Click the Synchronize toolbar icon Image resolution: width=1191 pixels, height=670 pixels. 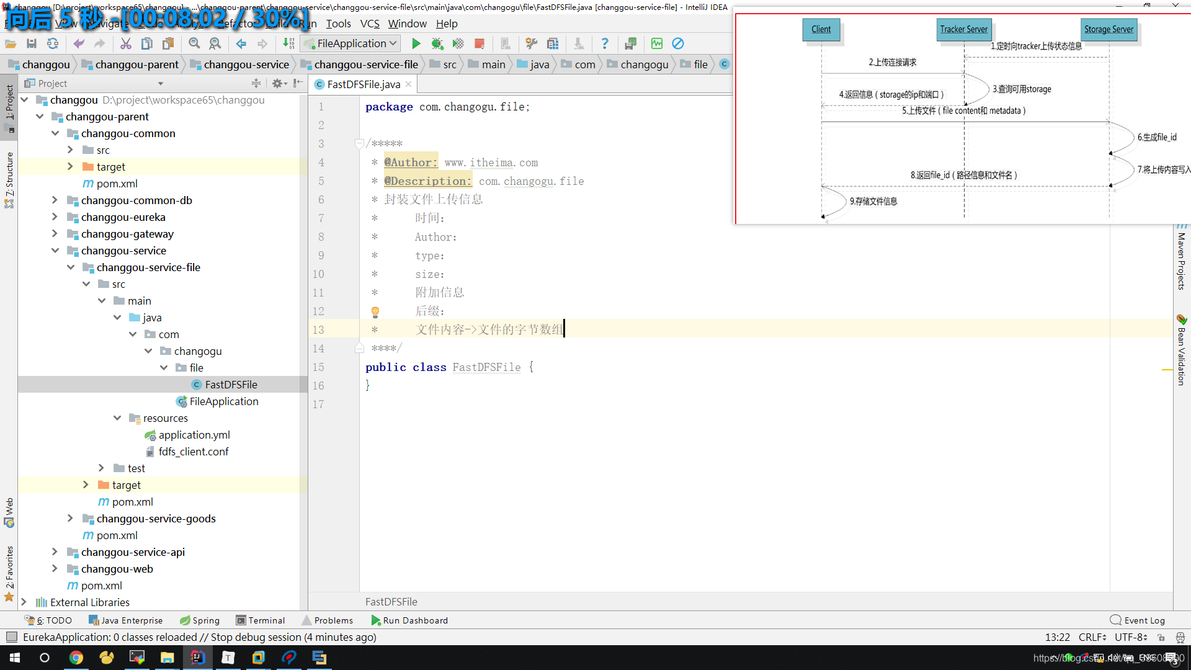coord(53,43)
